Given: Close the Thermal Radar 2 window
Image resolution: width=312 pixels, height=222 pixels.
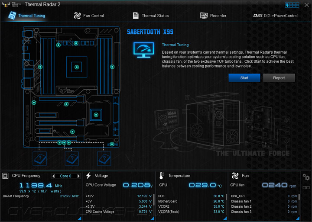Looking at the screenshot, I should click(307, 5).
